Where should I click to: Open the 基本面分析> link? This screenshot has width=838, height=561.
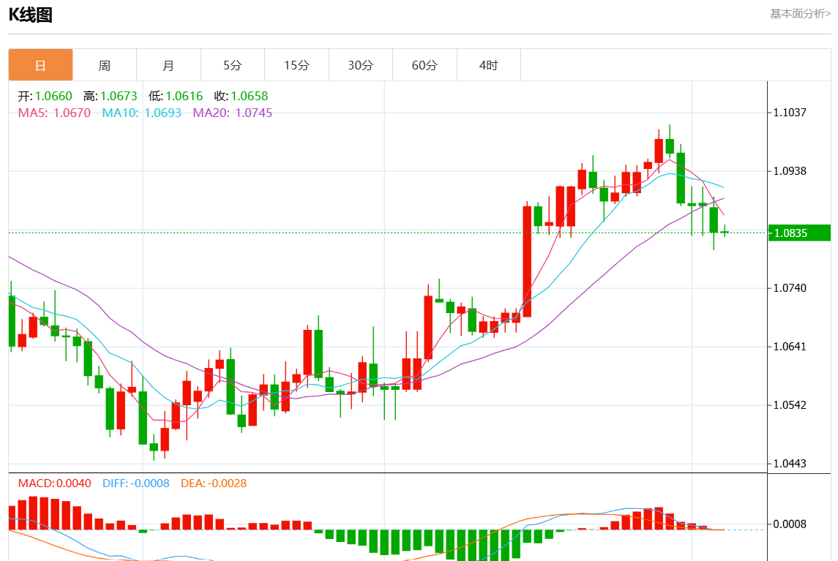coord(800,14)
